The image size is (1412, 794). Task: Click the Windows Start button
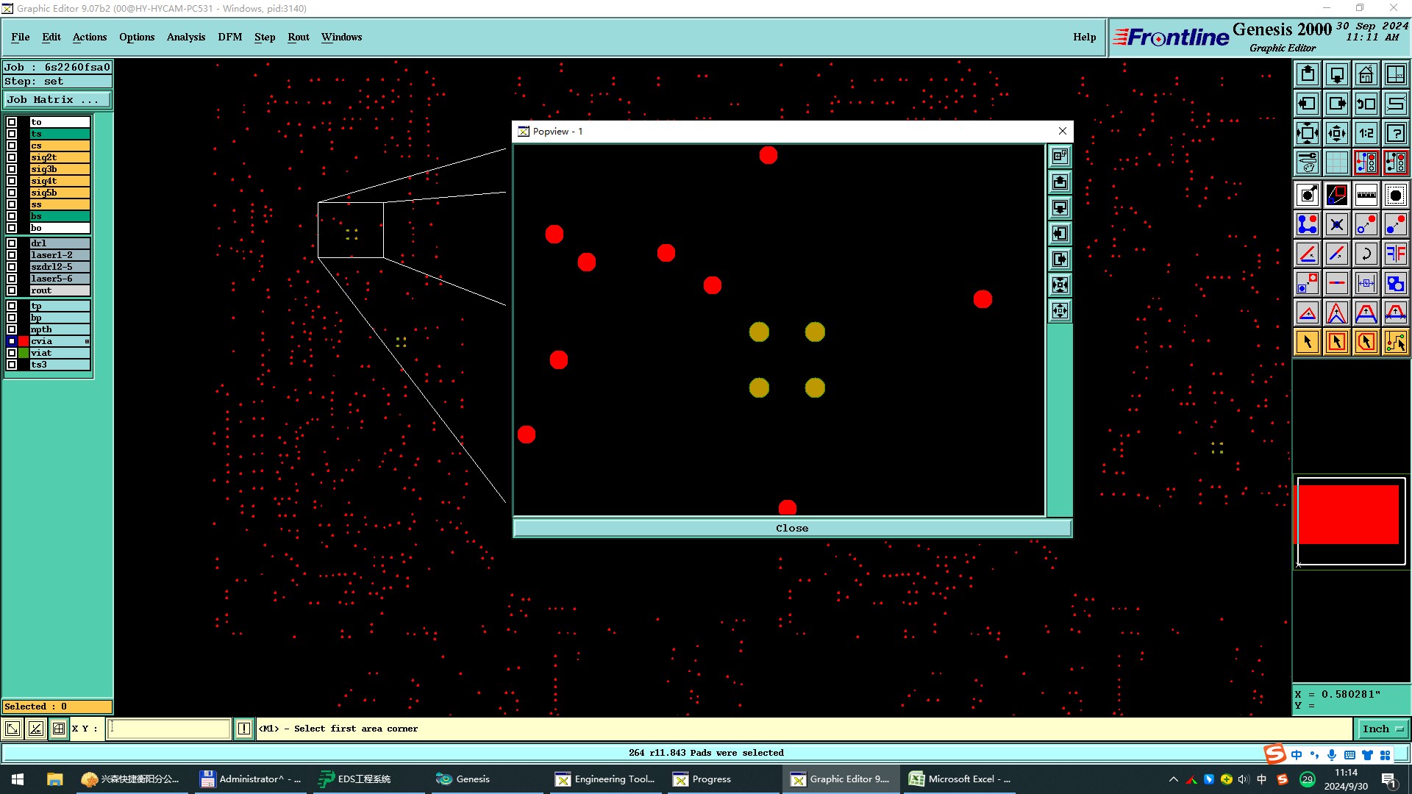point(18,779)
